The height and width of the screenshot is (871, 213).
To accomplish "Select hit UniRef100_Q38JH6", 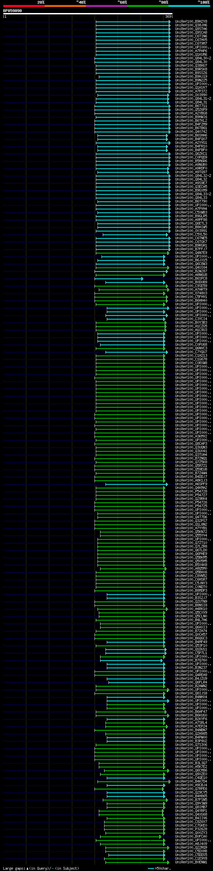I will 191,25.
